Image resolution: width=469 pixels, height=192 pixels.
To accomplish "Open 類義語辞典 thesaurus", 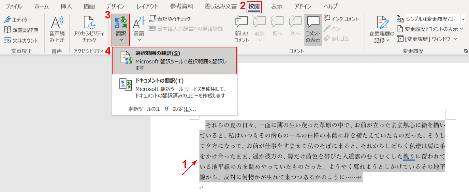I will [x=21, y=30].
